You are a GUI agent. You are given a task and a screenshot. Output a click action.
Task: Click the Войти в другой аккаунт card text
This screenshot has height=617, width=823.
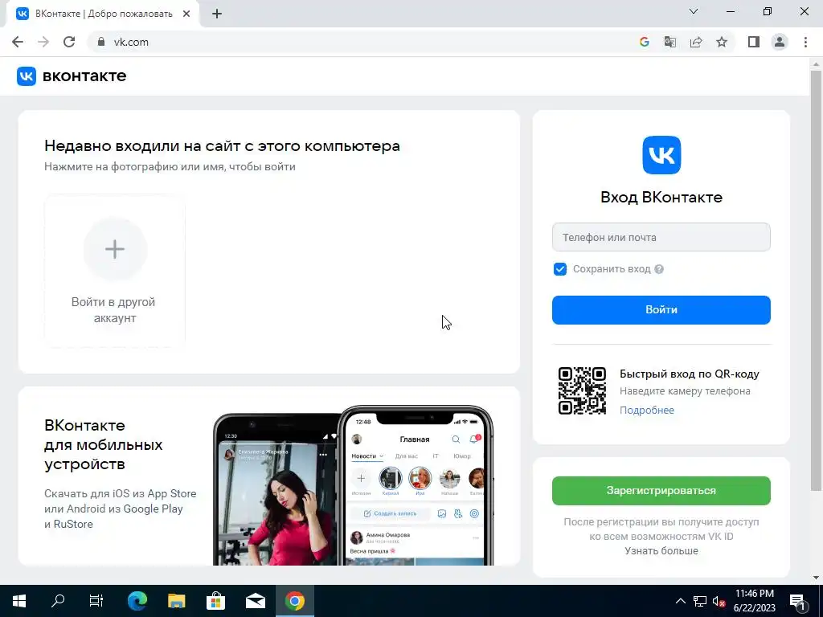tap(114, 310)
